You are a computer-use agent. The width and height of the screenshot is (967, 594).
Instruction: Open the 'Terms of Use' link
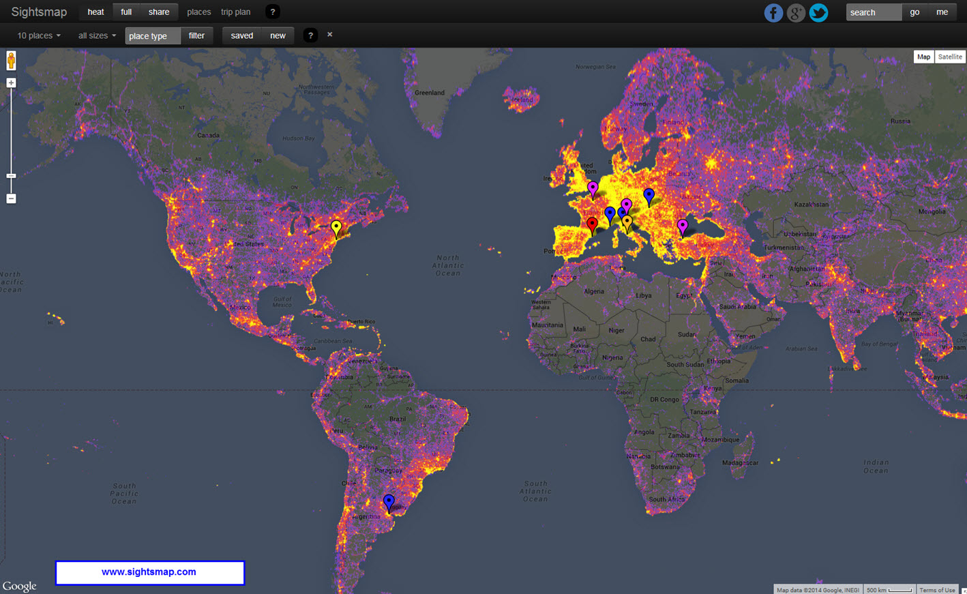click(x=937, y=590)
